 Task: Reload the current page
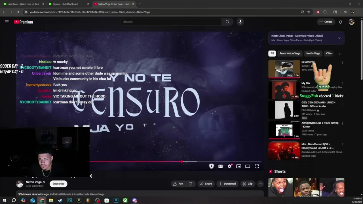pos(18,12)
